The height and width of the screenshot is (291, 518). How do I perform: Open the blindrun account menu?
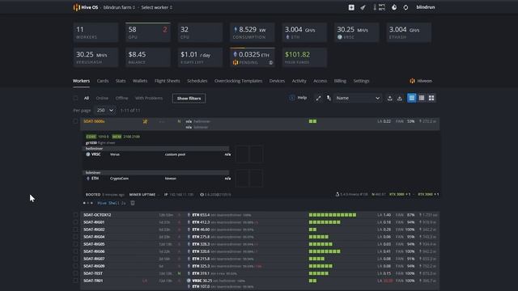426,7
